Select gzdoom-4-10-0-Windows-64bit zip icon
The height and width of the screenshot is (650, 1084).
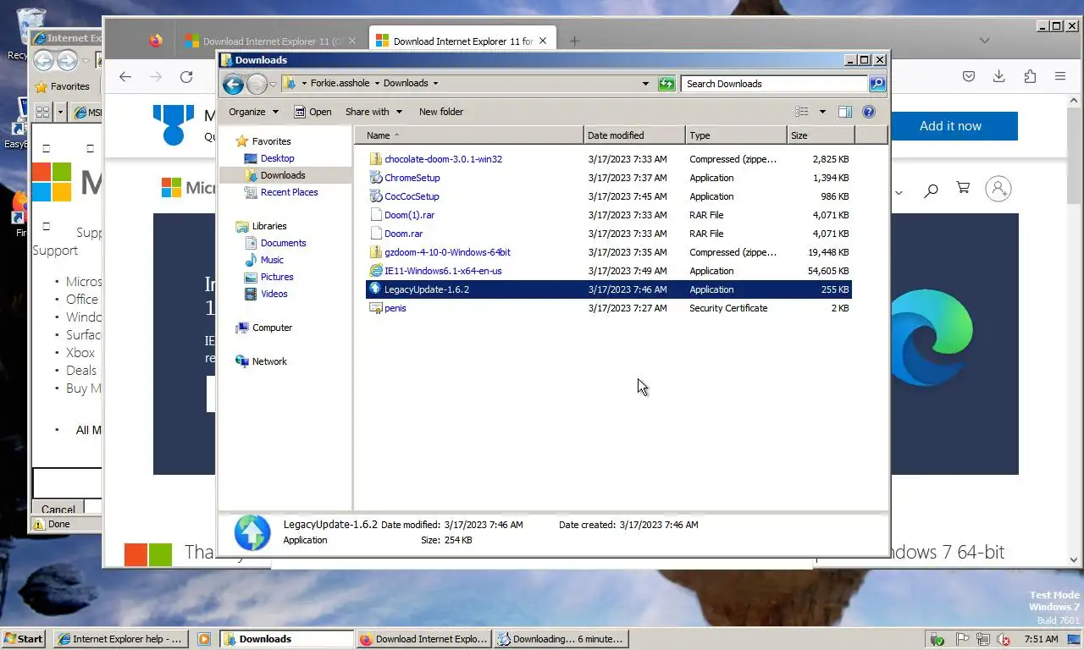click(377, 252)
